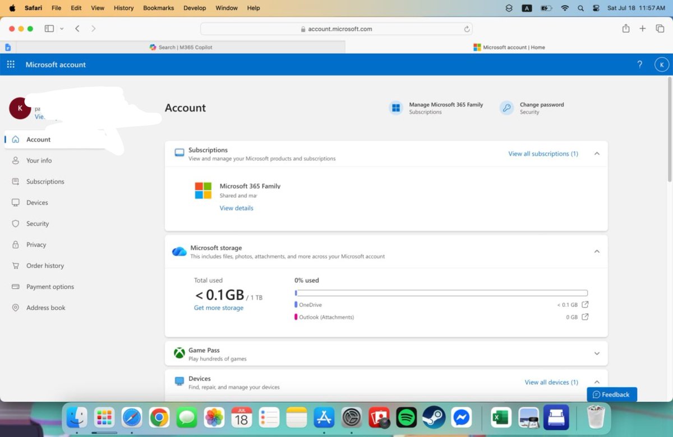673x437 pixels.
Task: Click the account.microsoft.com address field
Action: tap(336, 29)
